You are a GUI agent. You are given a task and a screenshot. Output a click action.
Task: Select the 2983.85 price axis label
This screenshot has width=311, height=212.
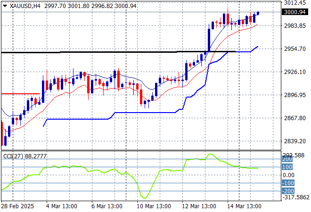(295, 26)
